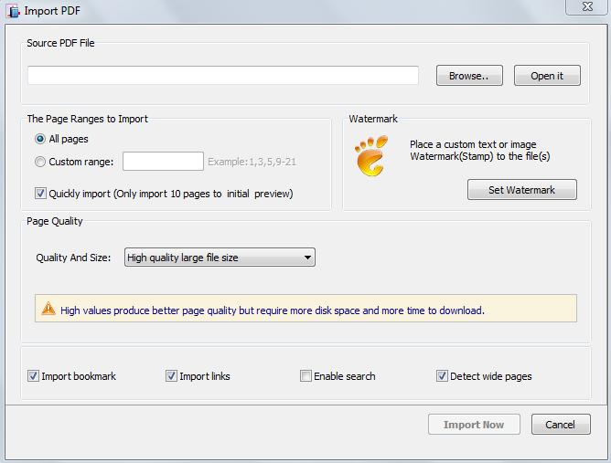This screenshot has width=611, height=463.
Task: Cancel the PDF import dialog
Action: [x=561, y=425]
